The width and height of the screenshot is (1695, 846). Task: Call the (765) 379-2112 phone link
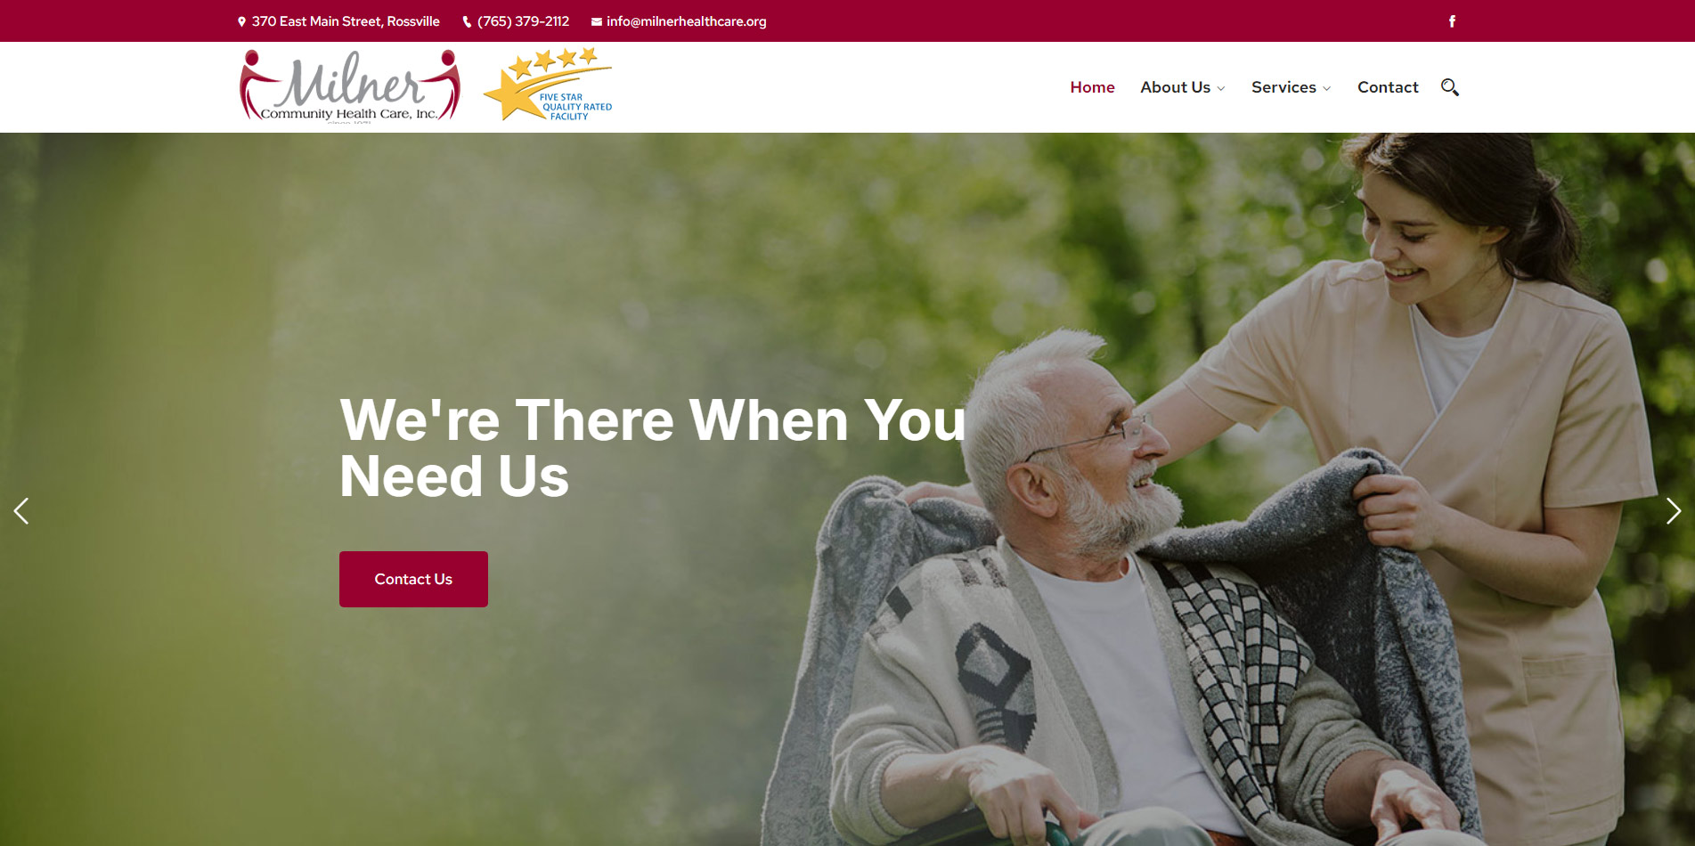(523, 21)
